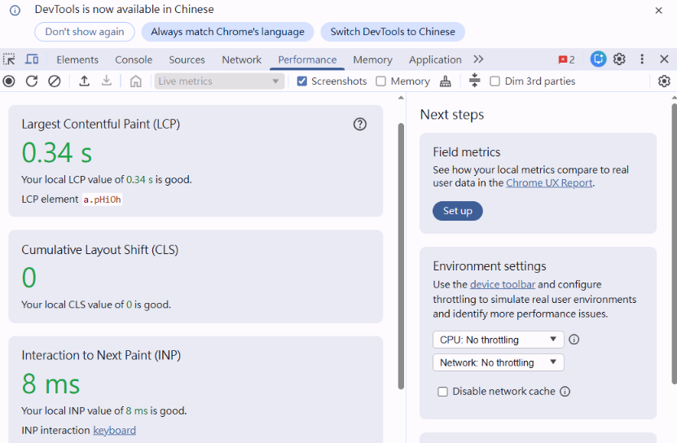Viewport: 677px width, 443px height.
Task: Expand the more tabs chevron
Action: (478, 59)
